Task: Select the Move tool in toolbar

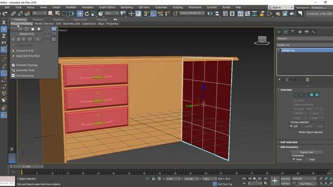Action: pyautogui.click(x=80, y=14)
